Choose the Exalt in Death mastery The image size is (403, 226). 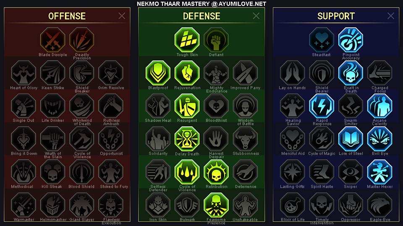(x=351, y=73)
